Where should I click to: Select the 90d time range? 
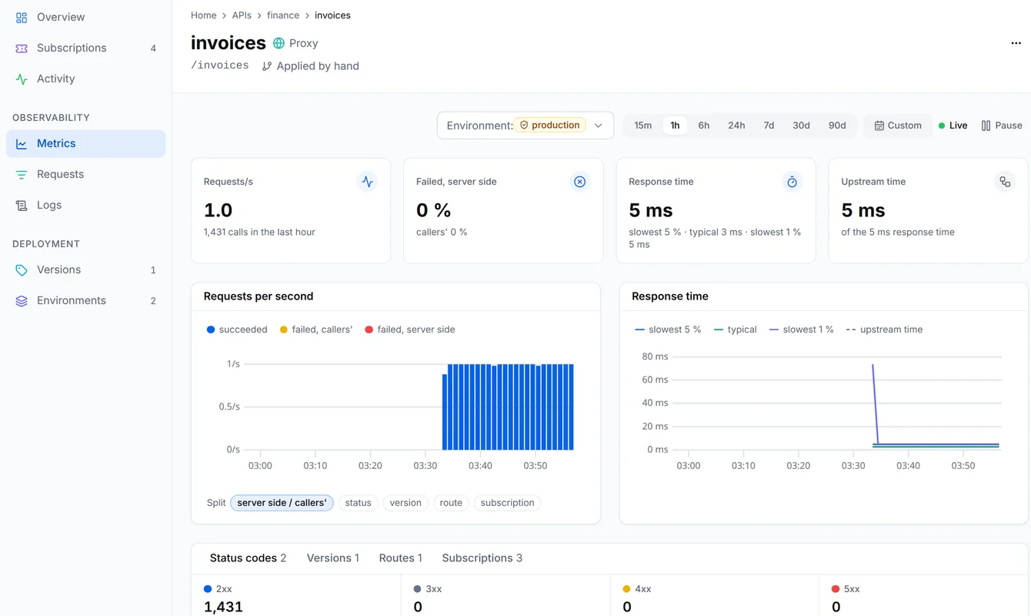(837, 126)
